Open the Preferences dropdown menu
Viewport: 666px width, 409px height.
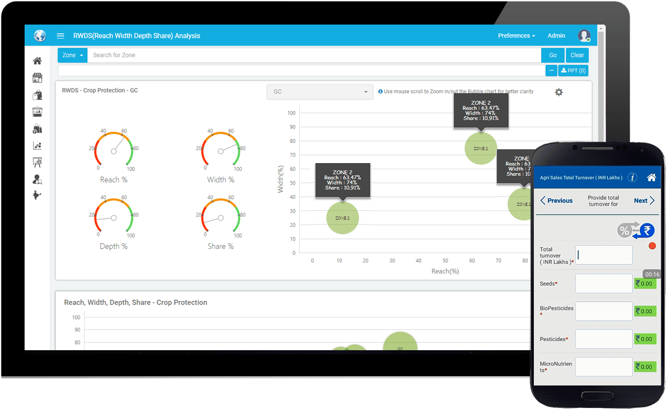tap(516, 36)
